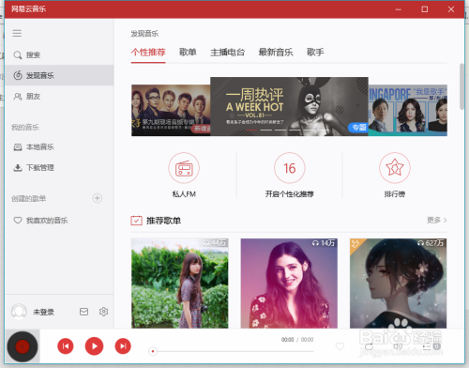
Task: Click the calendar icon beside 推荐歌单
Action: [x=137, y=221]
